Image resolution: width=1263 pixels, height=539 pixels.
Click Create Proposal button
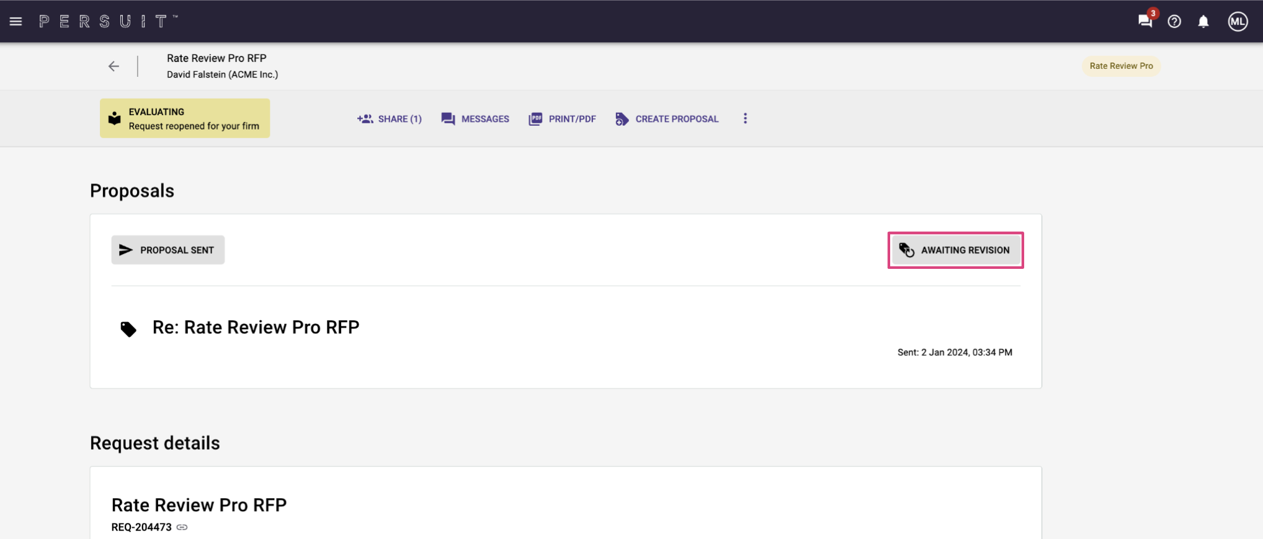point(667,119)
